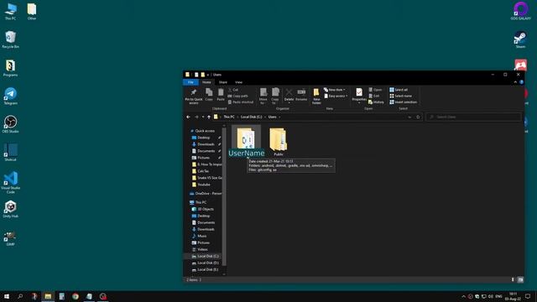Select the Public folder

[x=278, y=142]
